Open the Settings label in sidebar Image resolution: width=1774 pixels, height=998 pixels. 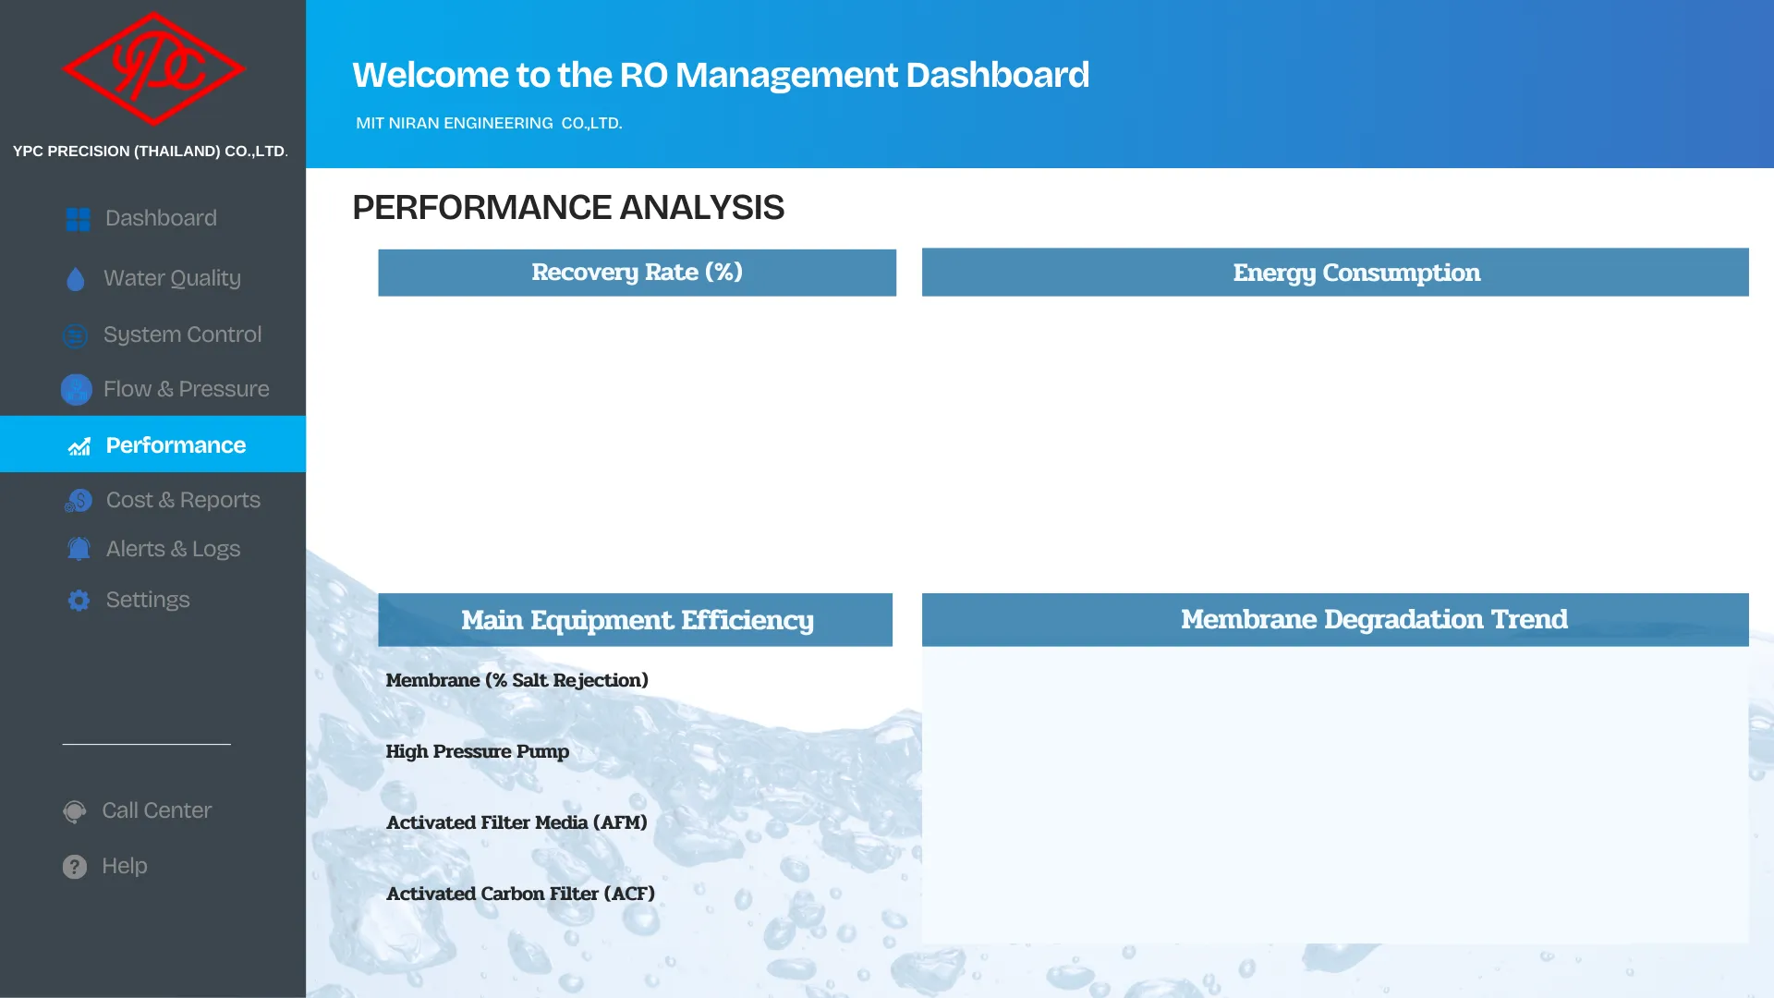(x=148, y=600)
